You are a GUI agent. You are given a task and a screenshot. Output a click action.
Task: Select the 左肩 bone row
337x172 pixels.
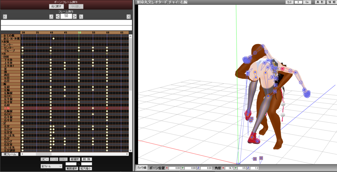pos(10,87)
